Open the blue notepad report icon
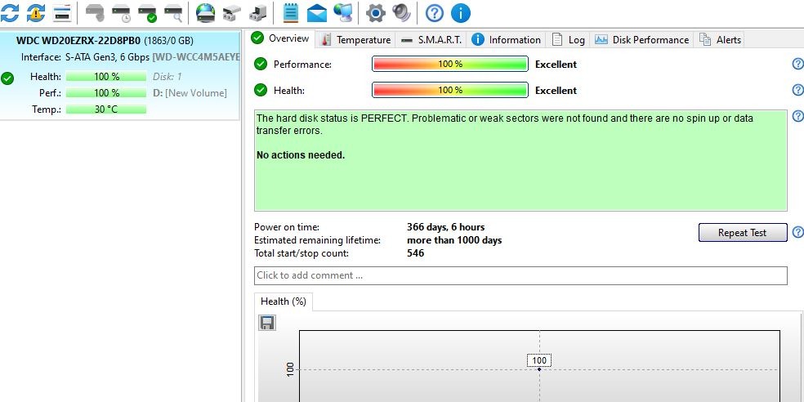Viewport: 804px width, 402px height. point(290,12)
